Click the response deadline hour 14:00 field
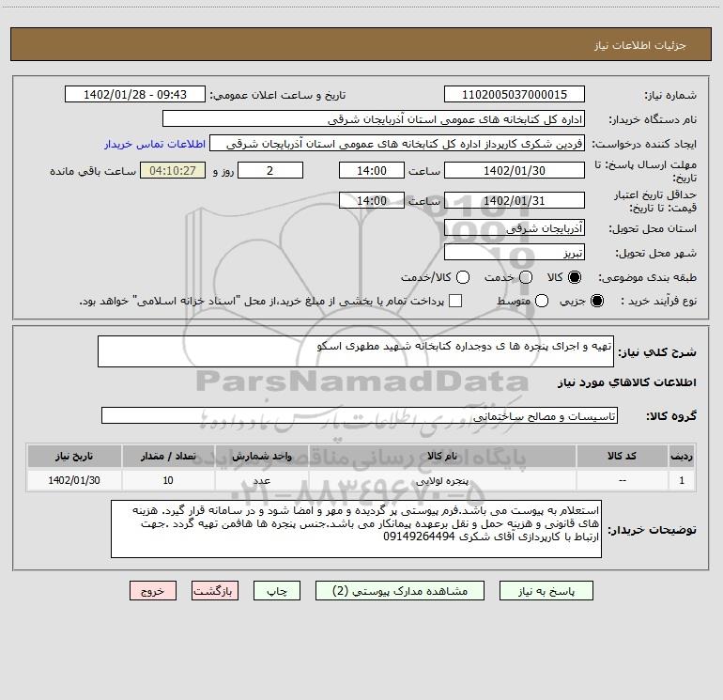 372,170
